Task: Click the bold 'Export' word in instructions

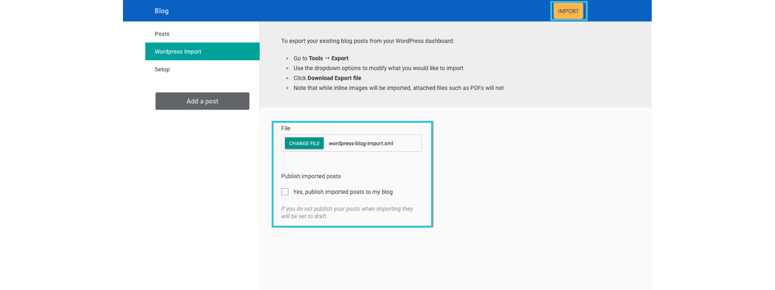Action: (x=340, y=58)
